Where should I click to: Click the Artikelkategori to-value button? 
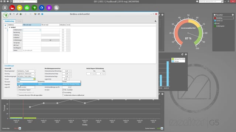click(x=50, y=40)
